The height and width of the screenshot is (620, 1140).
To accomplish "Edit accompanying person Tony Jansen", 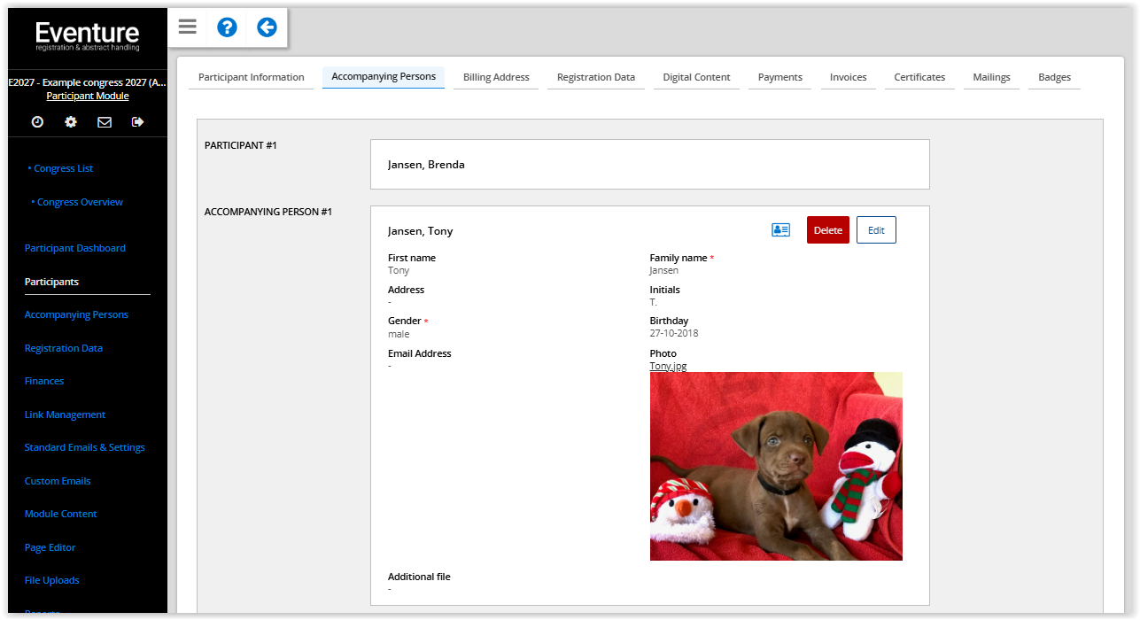I will click(876, 230).
